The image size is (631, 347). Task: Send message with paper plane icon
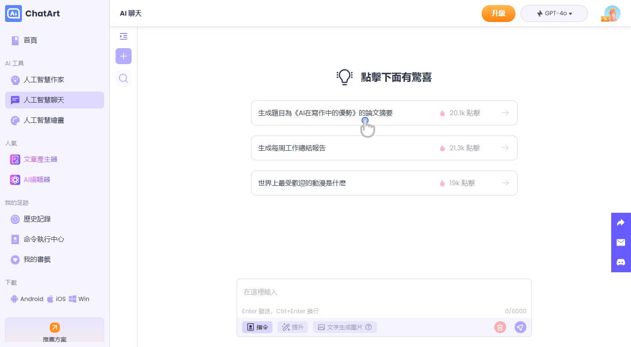[520, 327]
